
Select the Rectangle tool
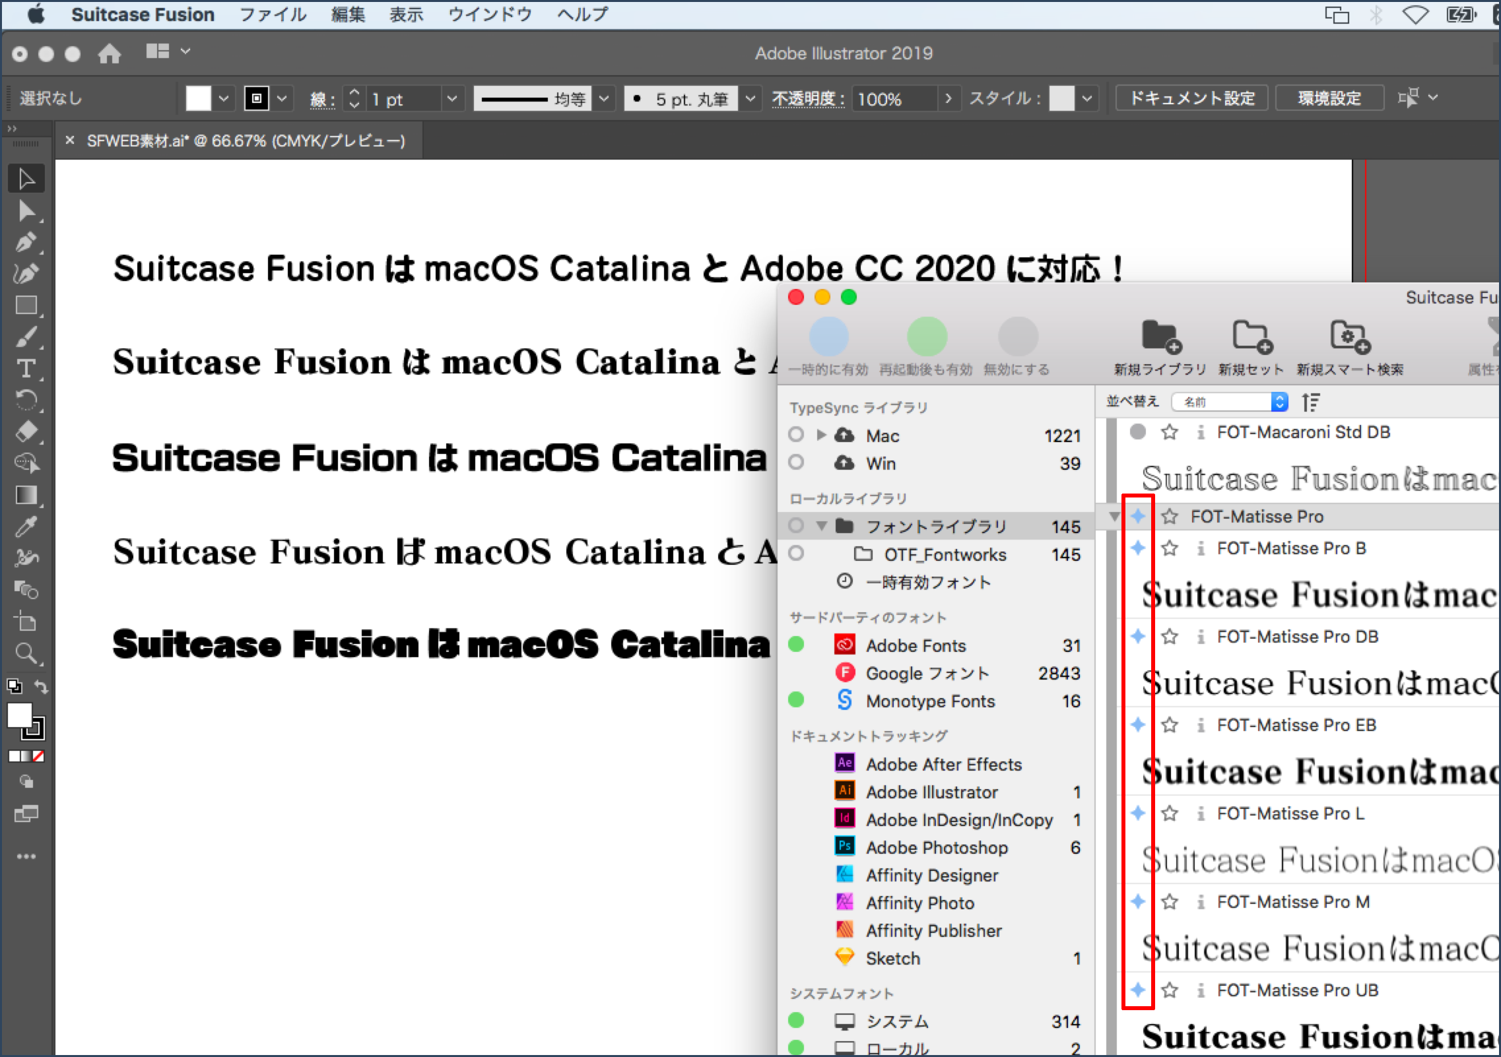click(x=26, y=305)
